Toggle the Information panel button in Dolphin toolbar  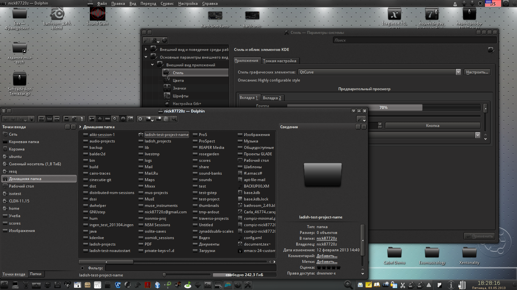coord(123,119)
